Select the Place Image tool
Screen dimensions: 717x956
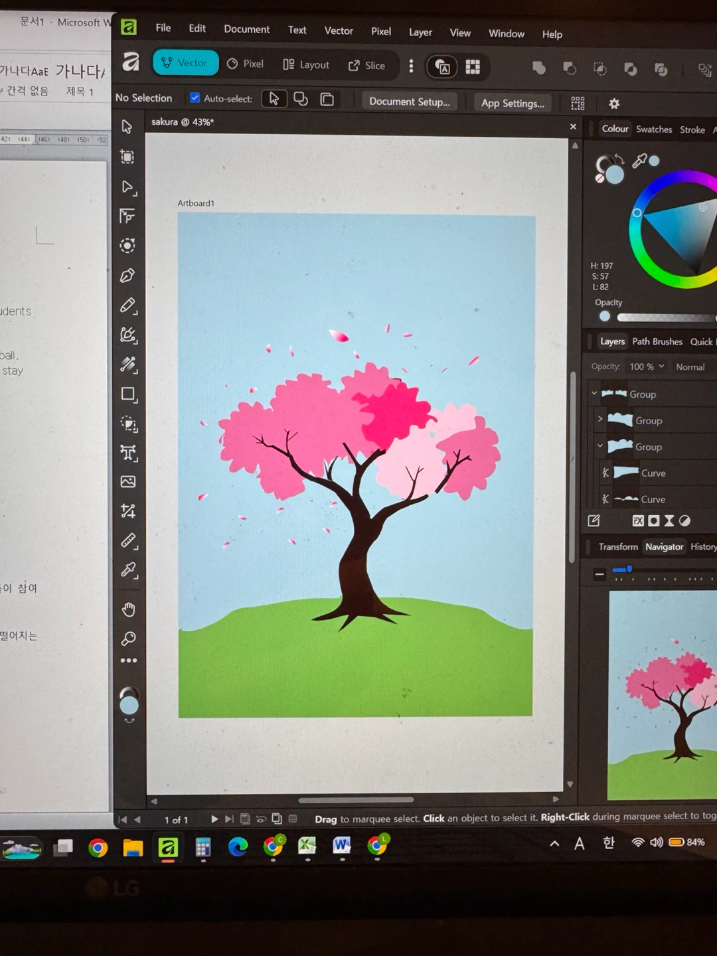128,481
